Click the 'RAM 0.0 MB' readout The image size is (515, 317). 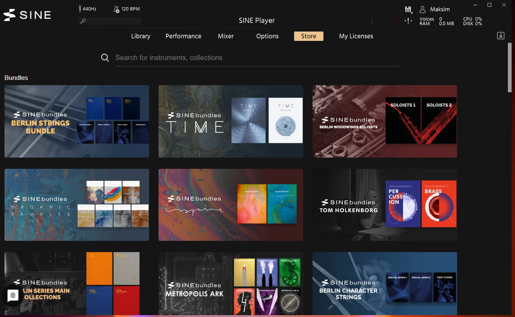click(436, 24)
